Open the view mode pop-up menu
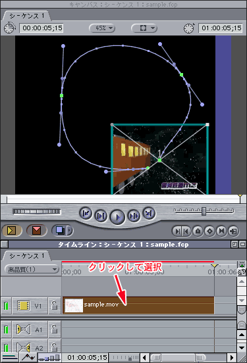 tap(144, 28)
